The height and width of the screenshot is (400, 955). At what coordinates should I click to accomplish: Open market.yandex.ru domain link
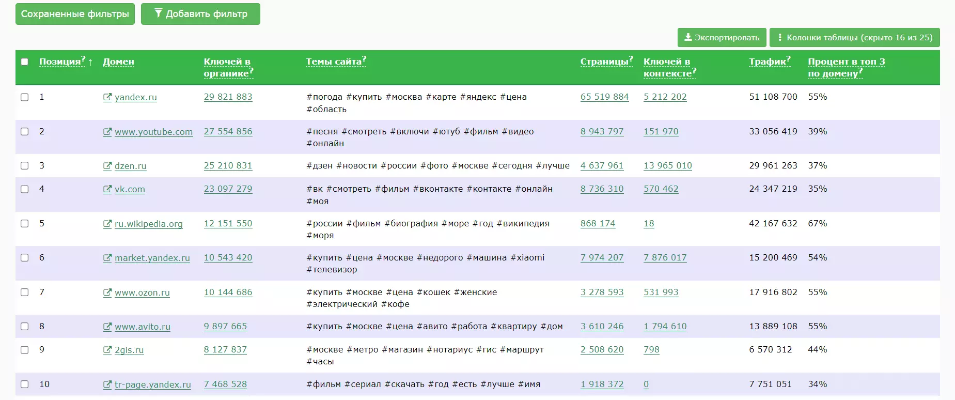(152, 258)
